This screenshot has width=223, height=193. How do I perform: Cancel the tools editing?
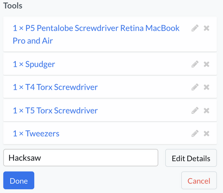click(x=199, y=180)
